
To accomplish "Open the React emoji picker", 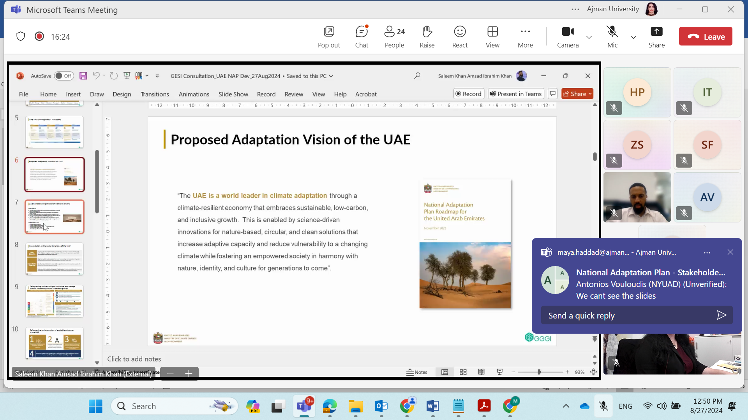I will click(x=459, y=37).
